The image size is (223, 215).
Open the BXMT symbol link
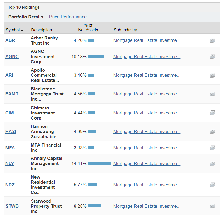[12, 94]
